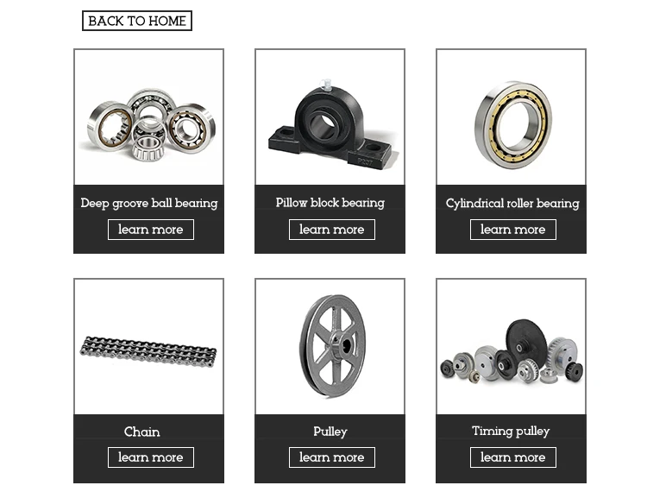Select the spoked pulley wheel image

pyautogui.click(x=330, y=346)
